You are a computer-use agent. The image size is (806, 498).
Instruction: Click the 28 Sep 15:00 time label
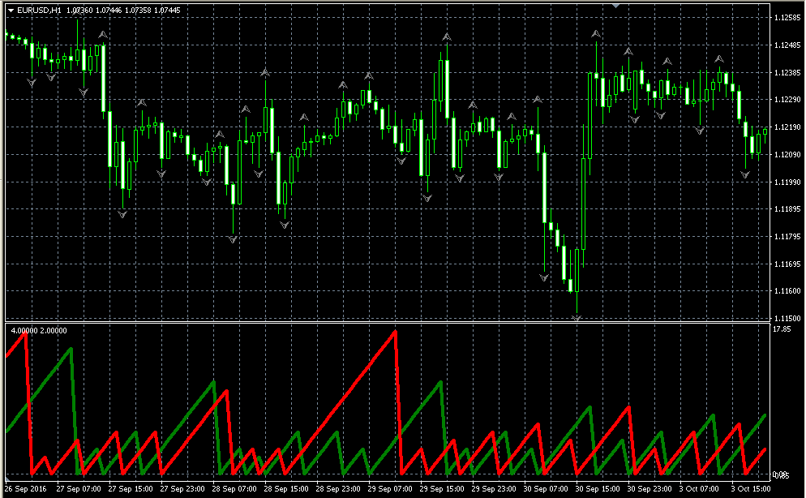[286, 489]
